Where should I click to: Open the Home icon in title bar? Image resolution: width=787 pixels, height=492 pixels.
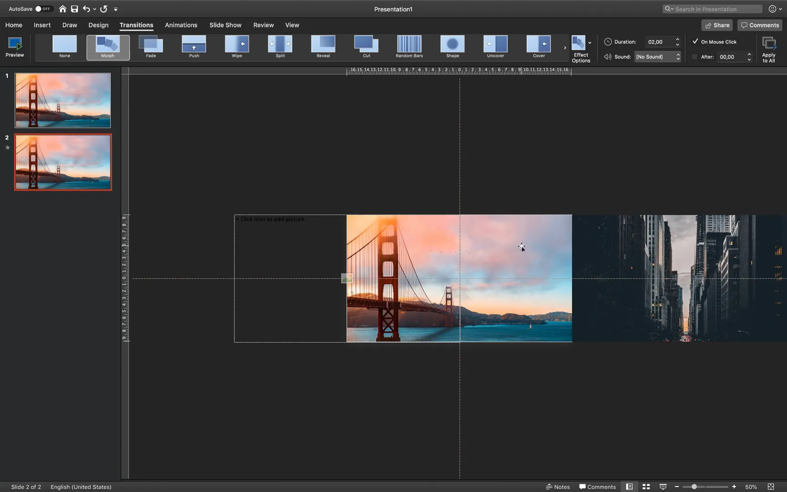click(62, 9)
